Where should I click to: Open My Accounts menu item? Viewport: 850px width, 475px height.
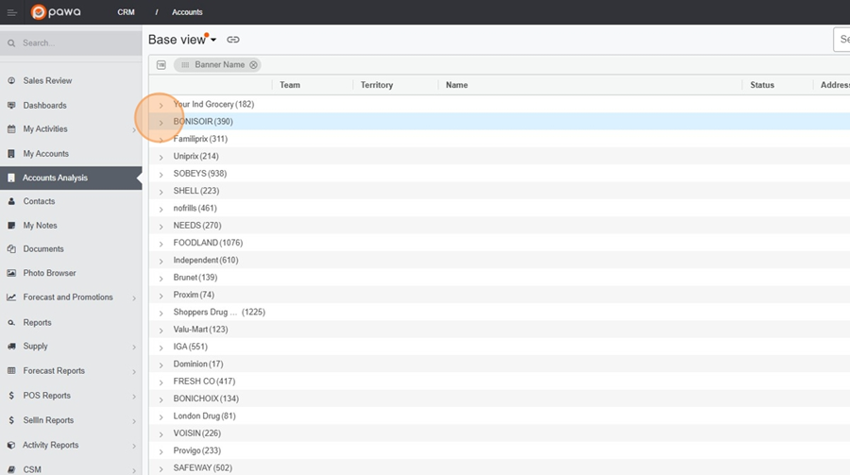pos(71,153)
